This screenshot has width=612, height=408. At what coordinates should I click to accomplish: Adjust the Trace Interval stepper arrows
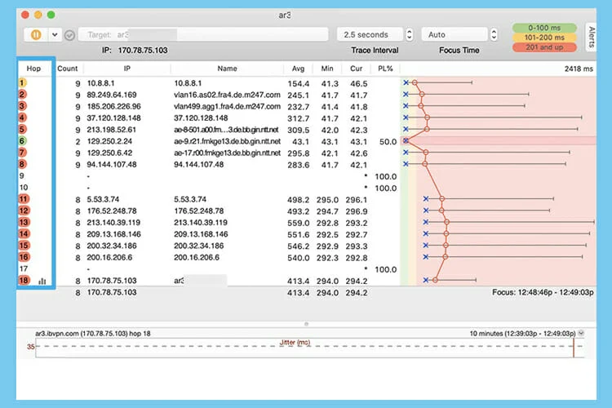point(409,35)
